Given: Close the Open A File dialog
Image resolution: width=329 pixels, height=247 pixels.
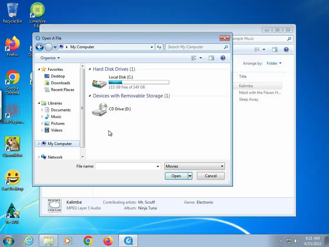Looking at the screenshot, I should pos(225,38).
